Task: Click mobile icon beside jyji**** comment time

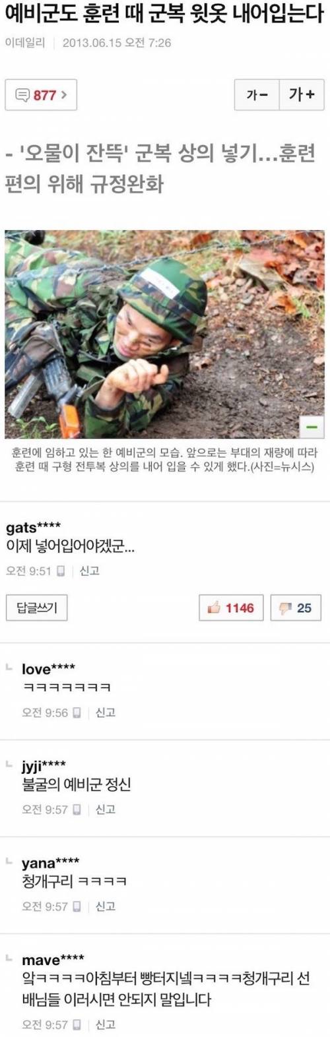Action: (77, 810)
